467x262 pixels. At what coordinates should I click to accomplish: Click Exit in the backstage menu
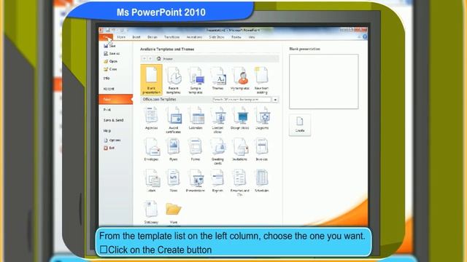pyautogui.click(x=109, y=148)
